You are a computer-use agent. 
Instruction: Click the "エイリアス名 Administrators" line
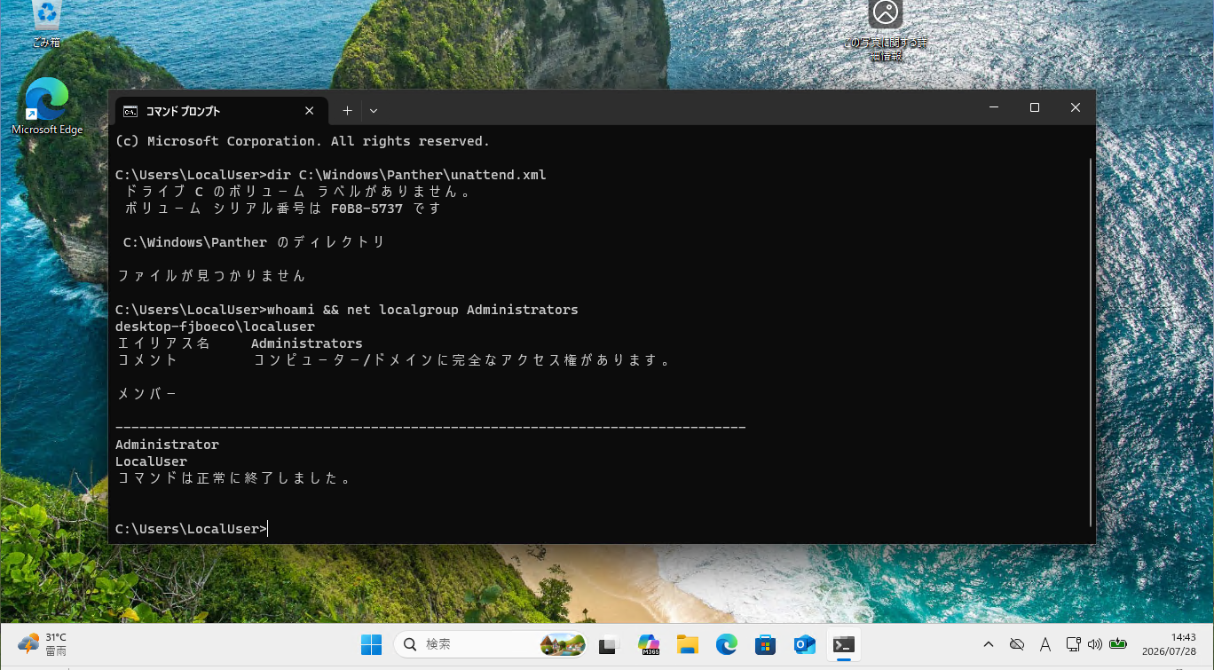pyautogui.click(x=240, y=343)
